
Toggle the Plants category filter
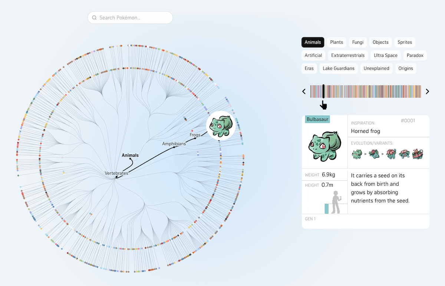(x=336, y=42)
